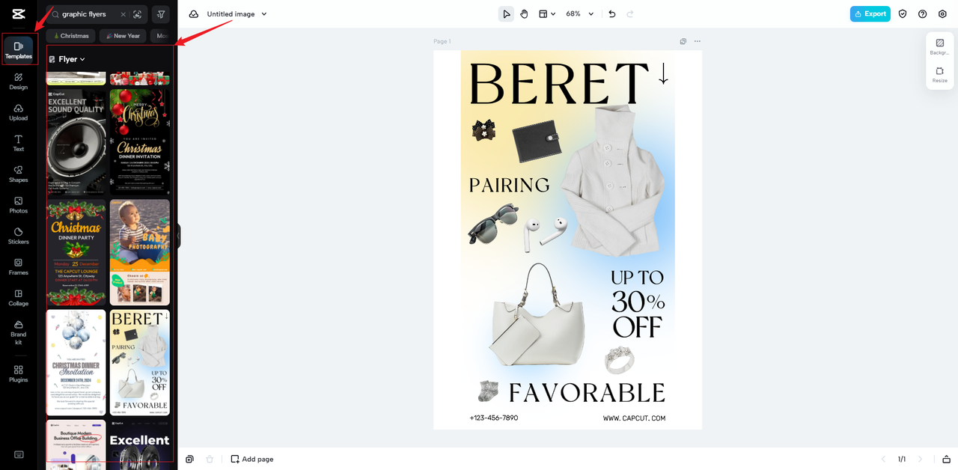The image size is (958, 470).
Task: Select the sunglasses image on canvas
Action: click(x=493, y=223)
